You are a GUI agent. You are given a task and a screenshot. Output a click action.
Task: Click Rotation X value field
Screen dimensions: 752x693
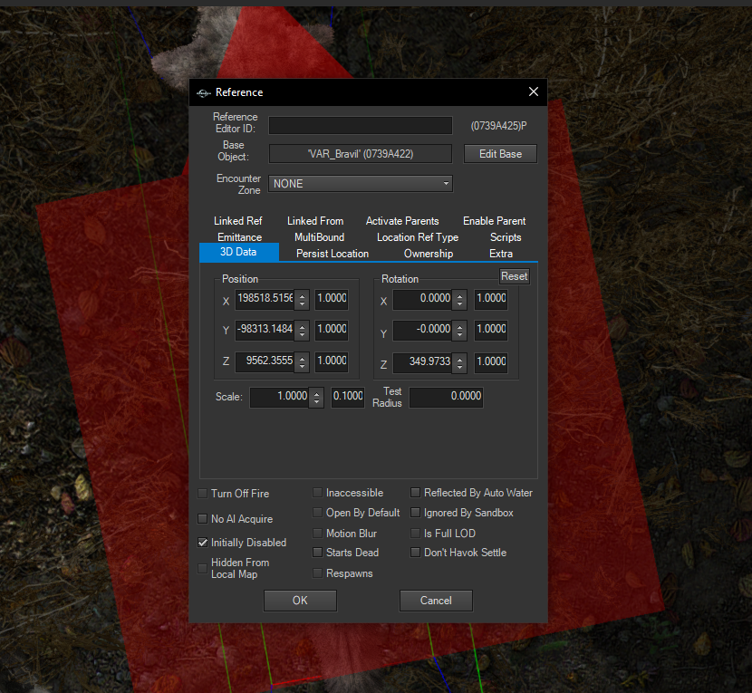click(x=422, y=298)
